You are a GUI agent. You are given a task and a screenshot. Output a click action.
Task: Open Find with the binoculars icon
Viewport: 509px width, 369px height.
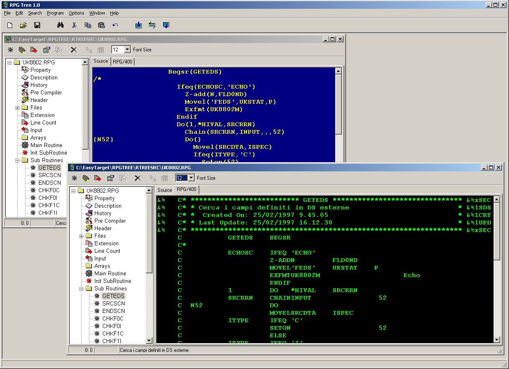click(x=60, y=25)
